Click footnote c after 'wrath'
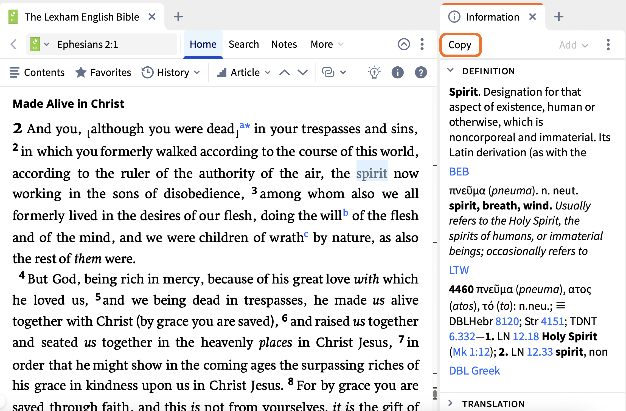Image resolution: width=626 pixels, height=411 pixels. (x=306, y=235)
